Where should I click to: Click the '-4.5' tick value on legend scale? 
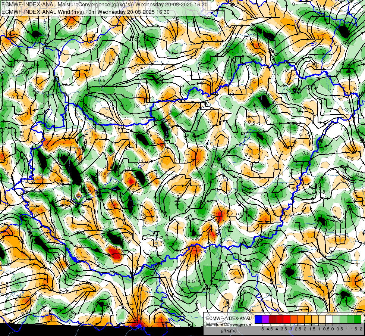(x=269, y=329)
